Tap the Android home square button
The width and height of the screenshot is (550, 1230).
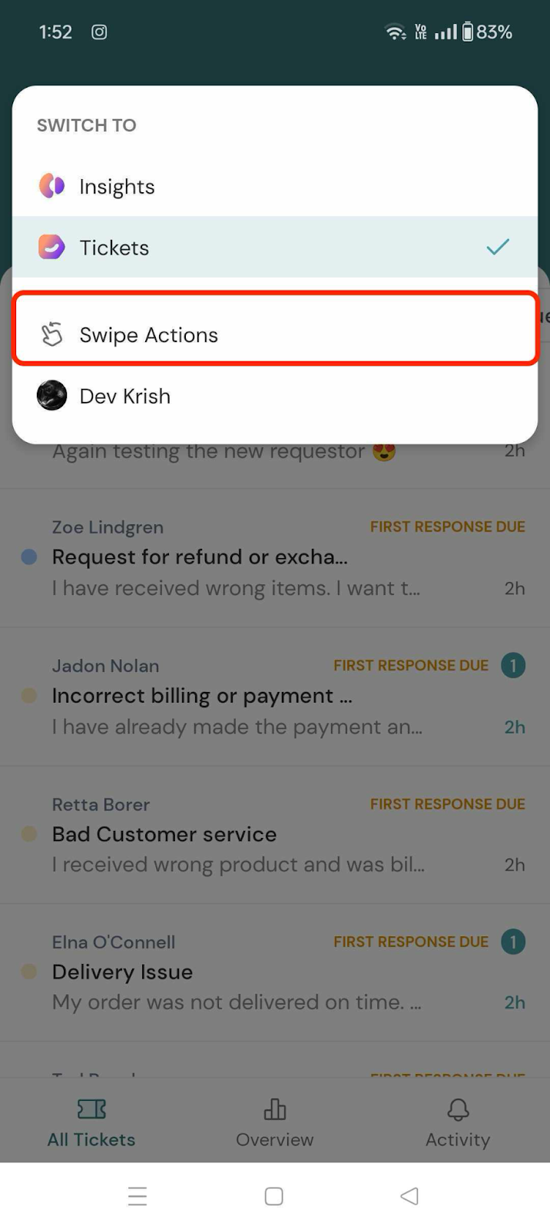coord(274,1196)
